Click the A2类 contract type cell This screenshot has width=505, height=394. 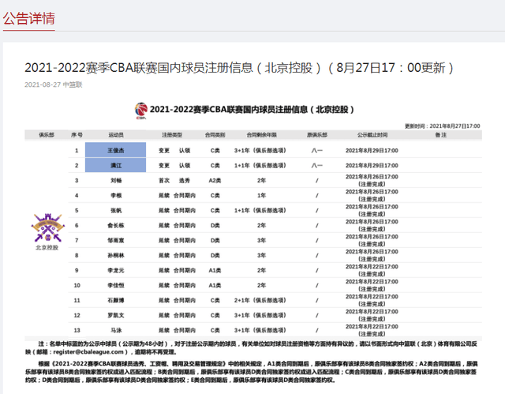215,180
